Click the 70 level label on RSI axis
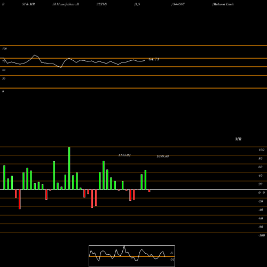 [x=4, y=61]
